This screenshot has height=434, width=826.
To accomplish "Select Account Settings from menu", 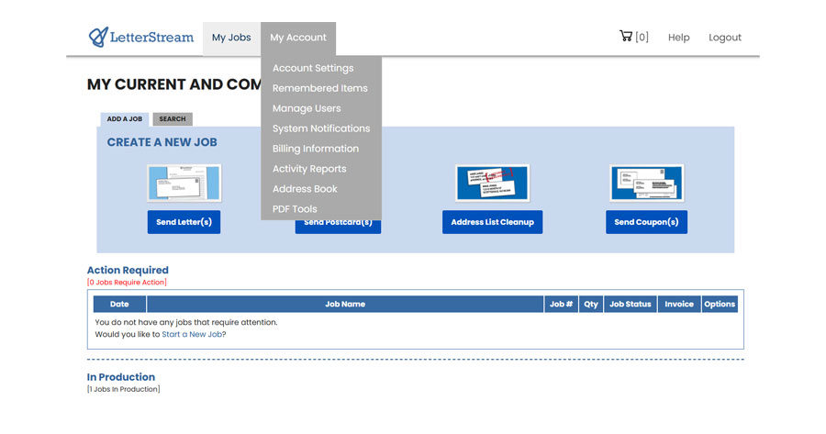I will click(313, 68).
